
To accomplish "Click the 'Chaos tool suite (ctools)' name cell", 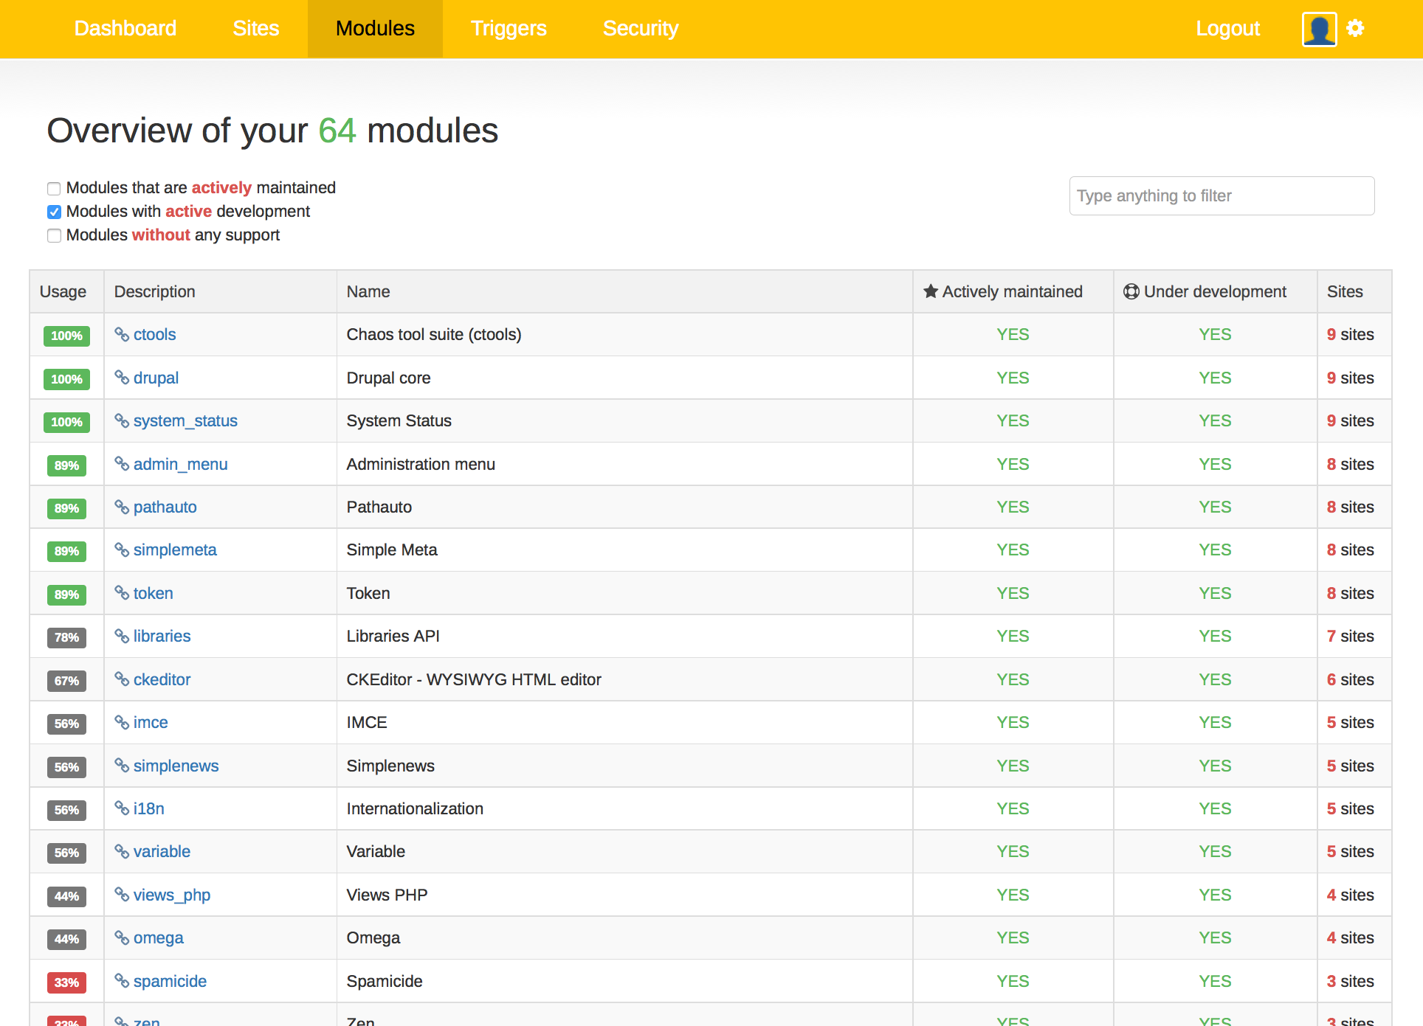I will pyautogui.click(x=434, y=334).
